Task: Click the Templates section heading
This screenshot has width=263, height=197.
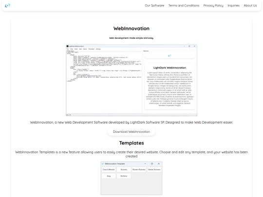Action: pos(131,143)
